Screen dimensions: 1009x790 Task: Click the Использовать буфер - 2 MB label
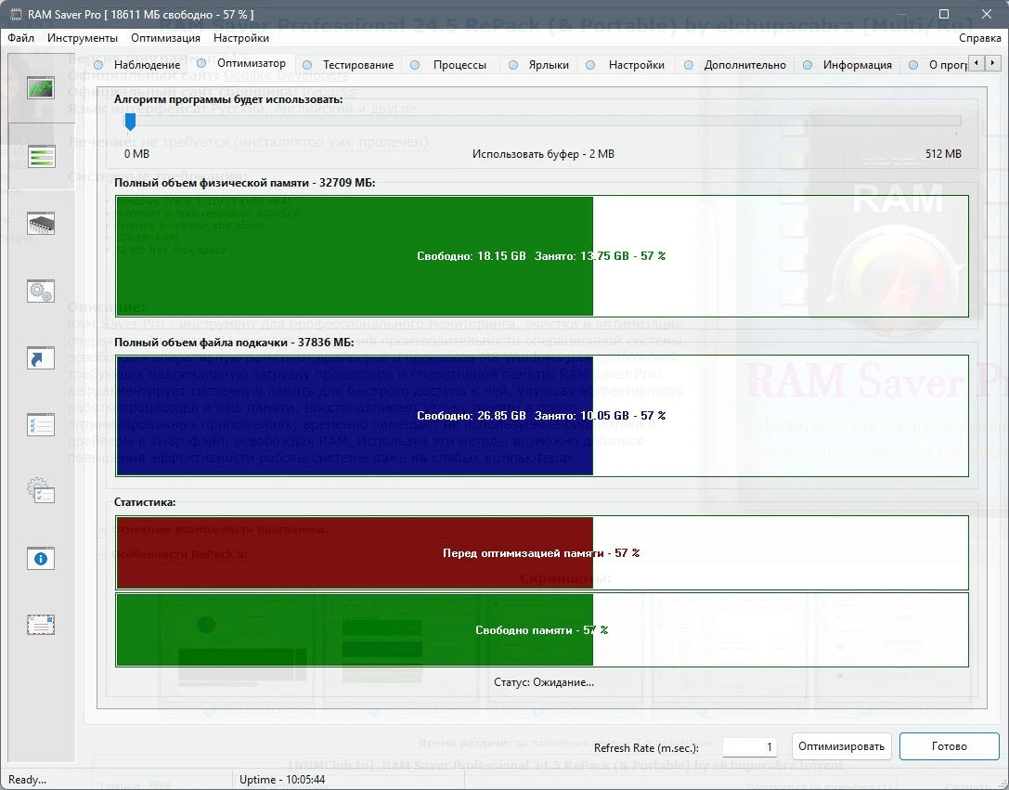coord(543,154)
